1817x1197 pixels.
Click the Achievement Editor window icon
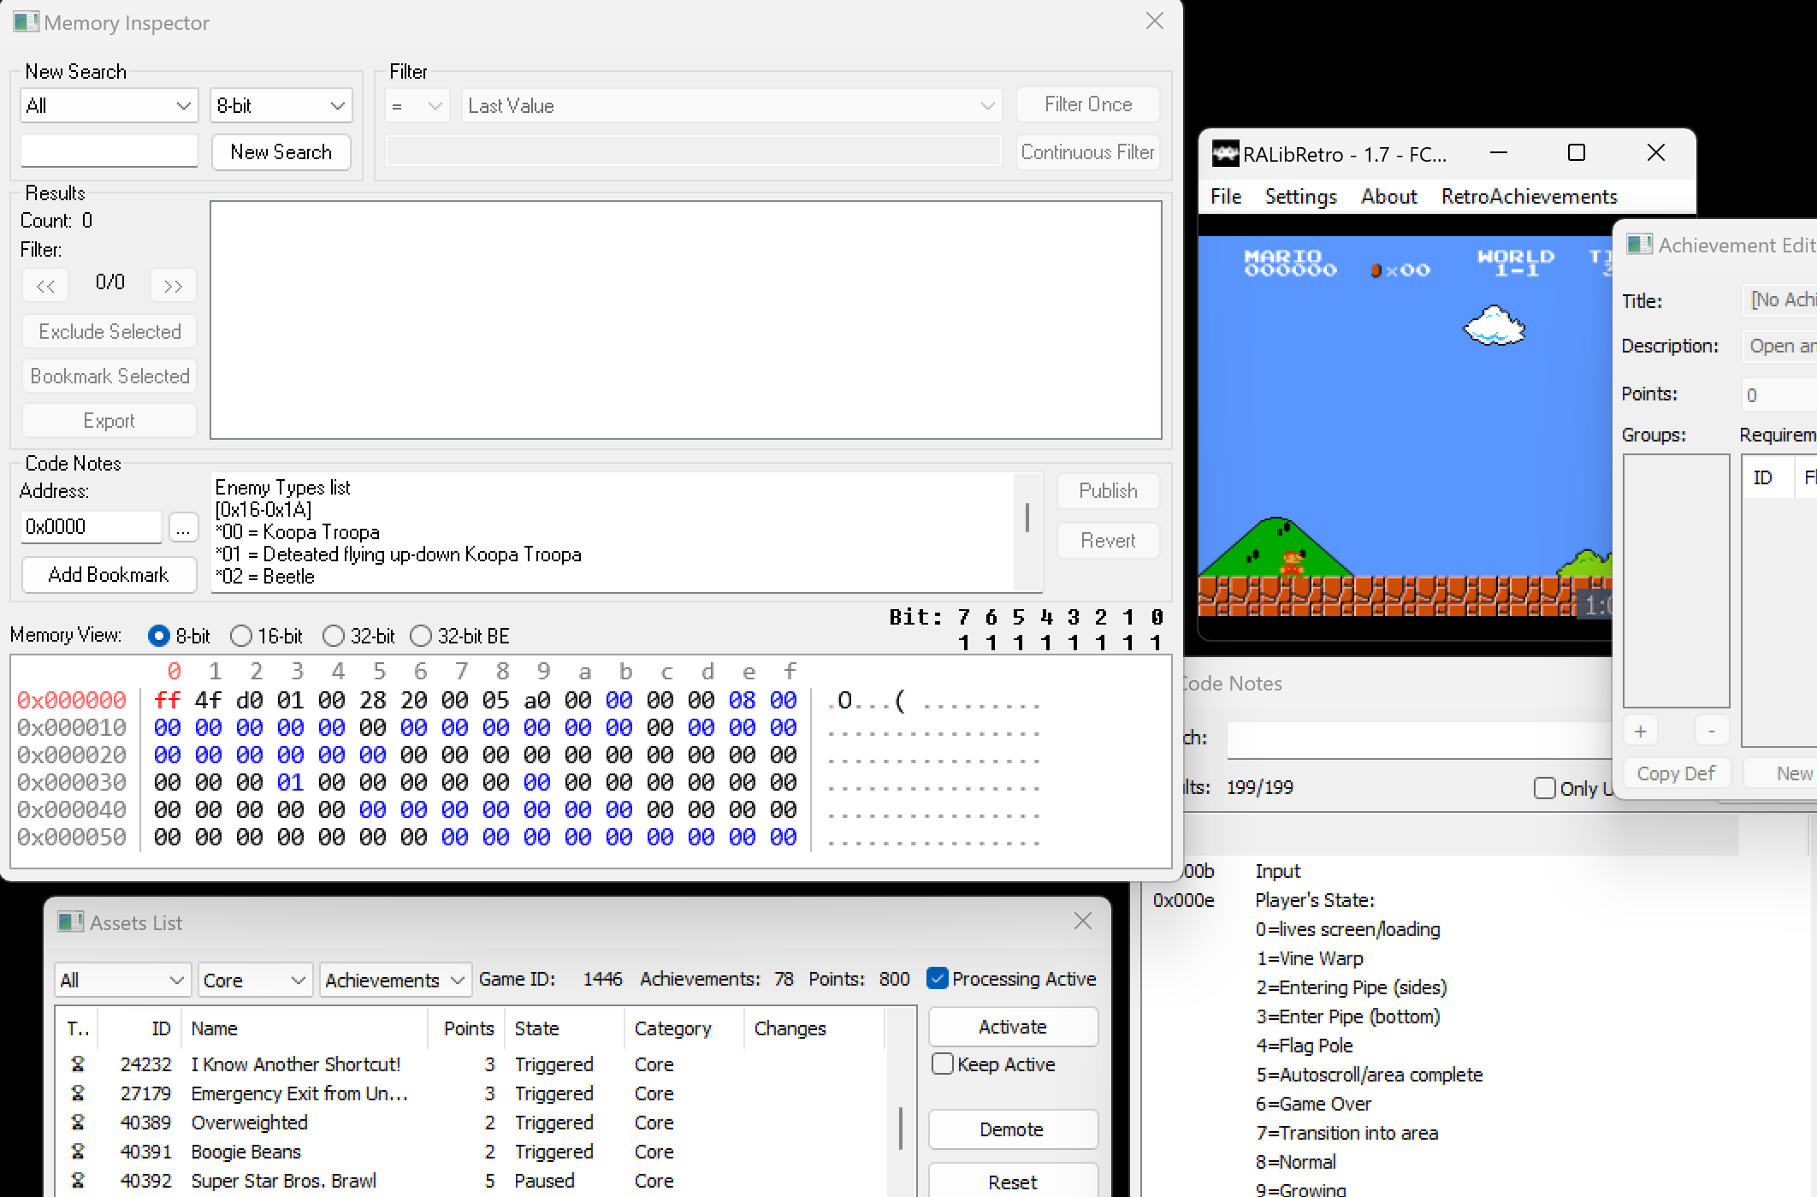1639,245
